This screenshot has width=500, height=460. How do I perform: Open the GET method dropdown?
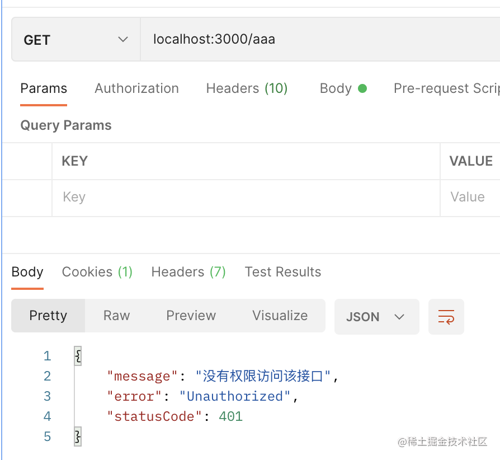point(76,40)
